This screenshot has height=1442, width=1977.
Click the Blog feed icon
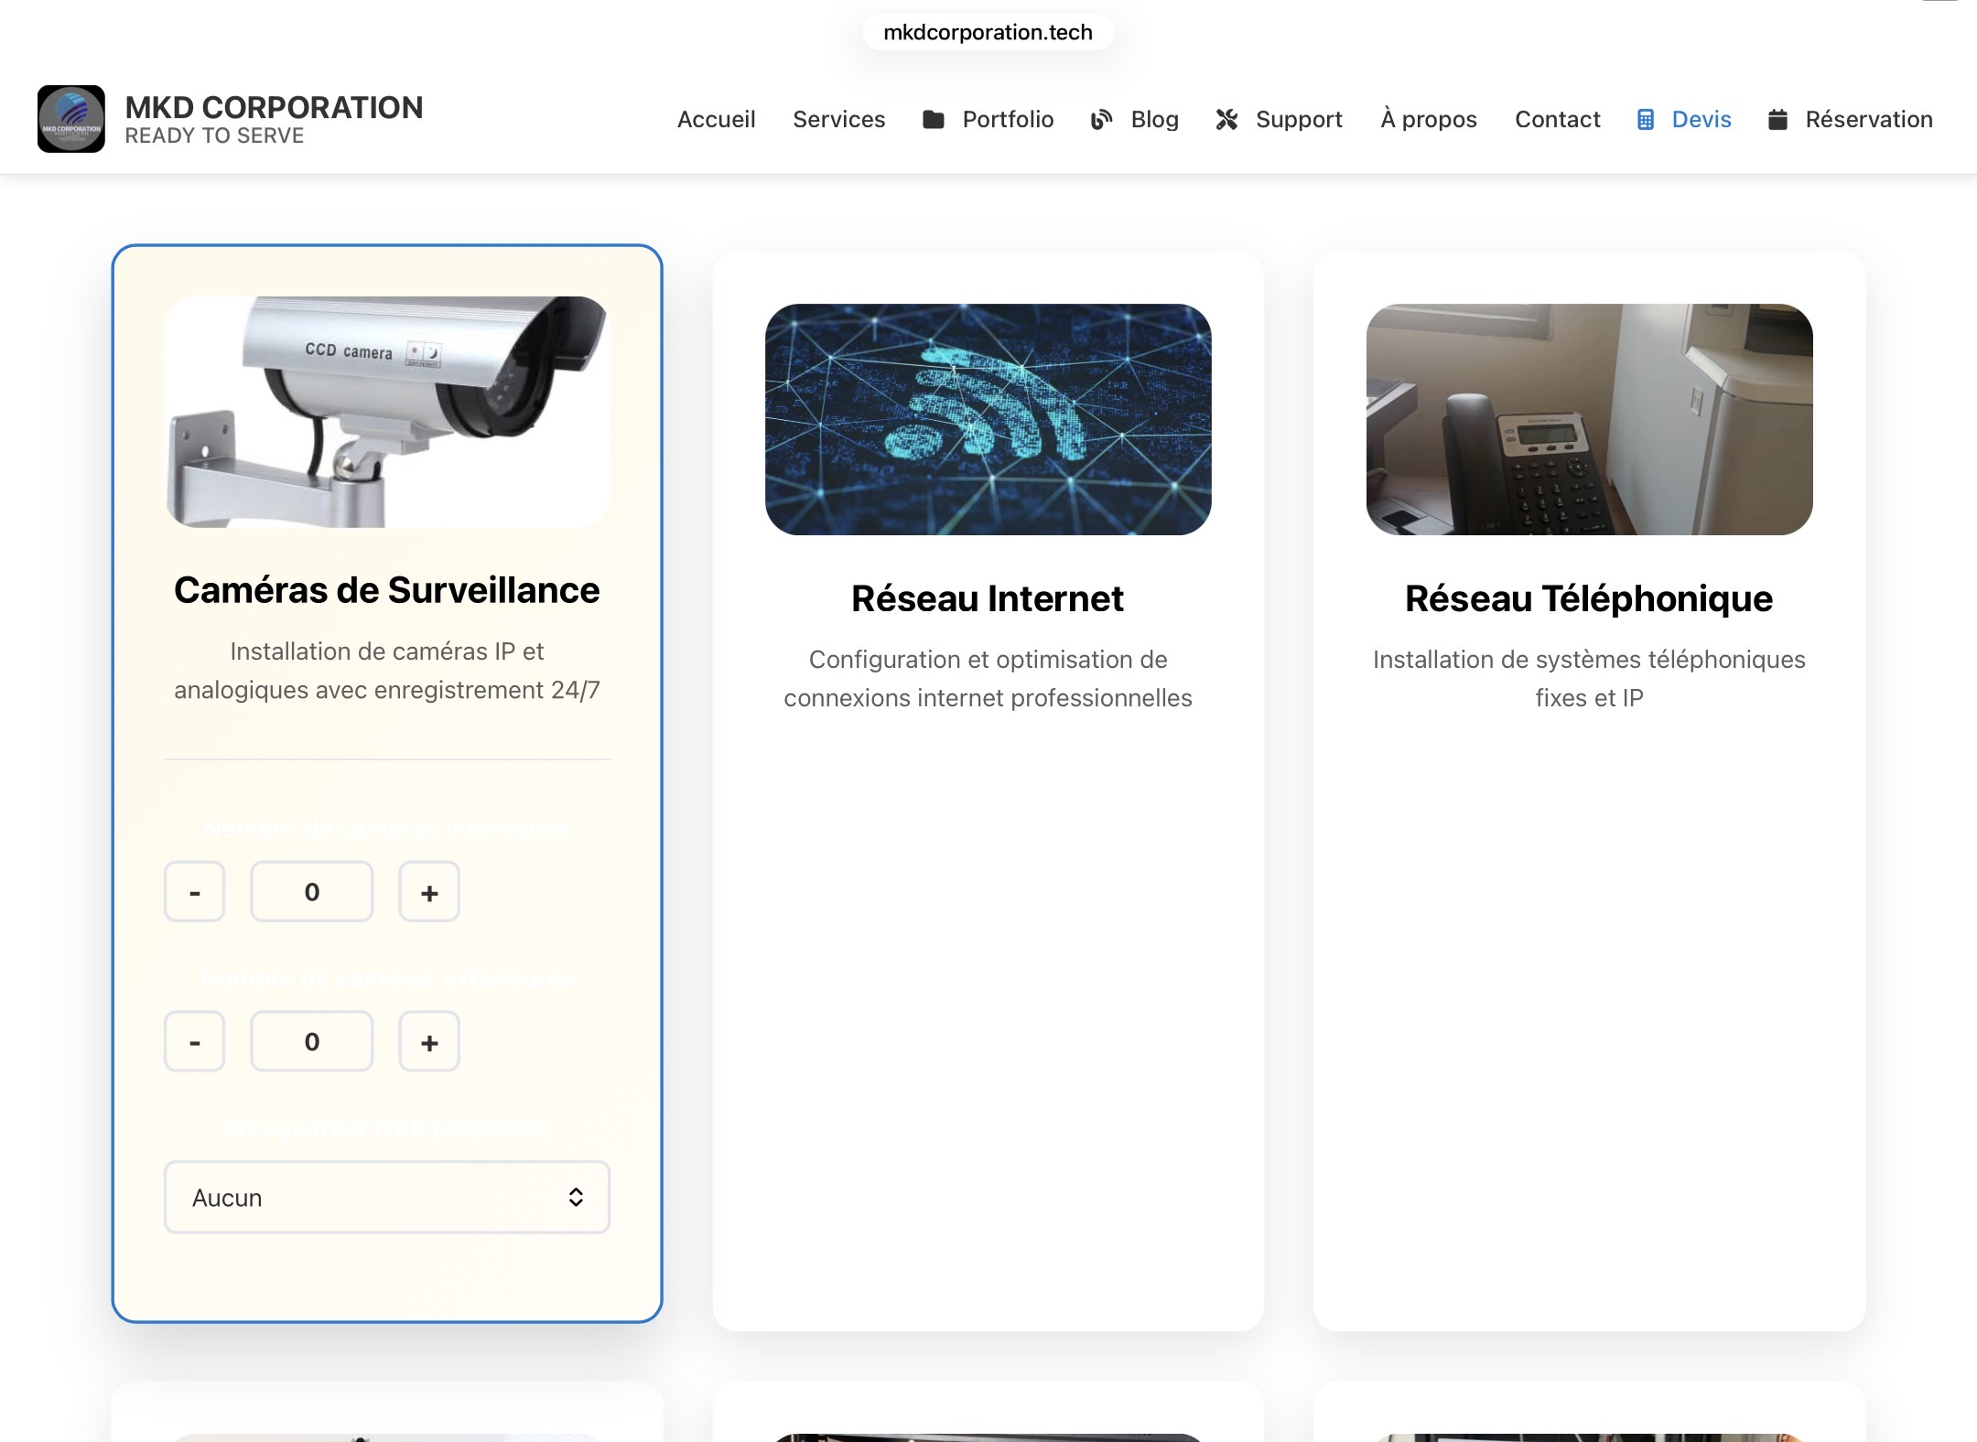pos(1101,120)
